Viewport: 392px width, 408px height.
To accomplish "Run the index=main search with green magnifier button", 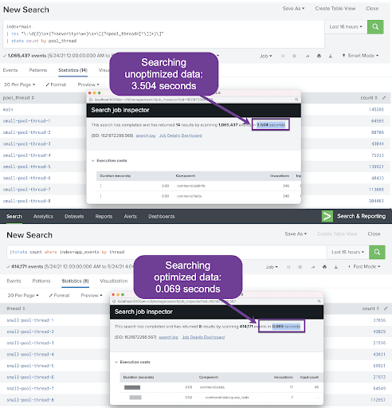I will (x=375, y=27).
